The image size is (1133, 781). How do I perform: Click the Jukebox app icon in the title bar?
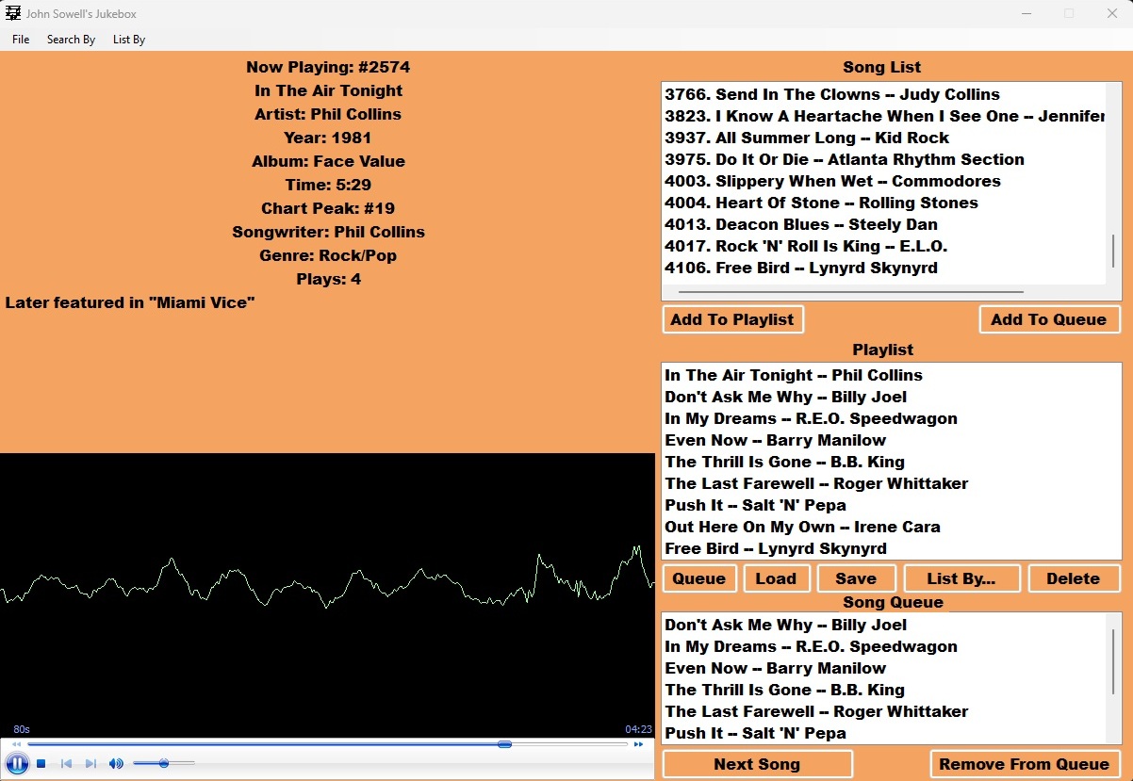pos(13,14)
